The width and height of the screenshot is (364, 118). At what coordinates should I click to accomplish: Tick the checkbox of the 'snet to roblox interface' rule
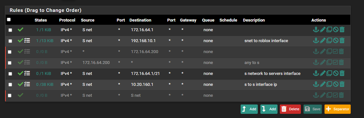(10, 41)
